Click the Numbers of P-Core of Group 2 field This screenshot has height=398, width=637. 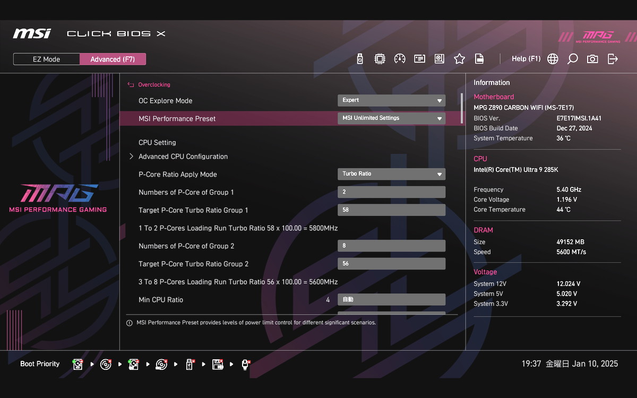click(x=392, y=246)
